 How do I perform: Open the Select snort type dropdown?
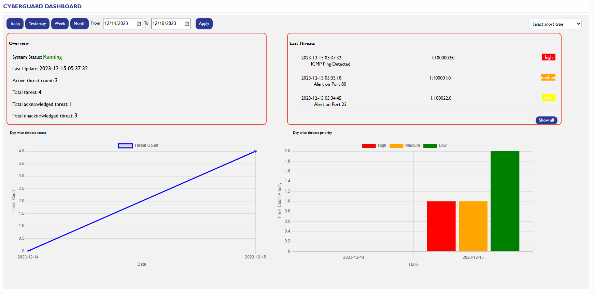(555, 24)
